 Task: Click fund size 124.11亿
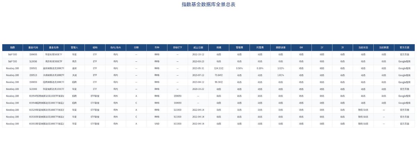[219, 68]
